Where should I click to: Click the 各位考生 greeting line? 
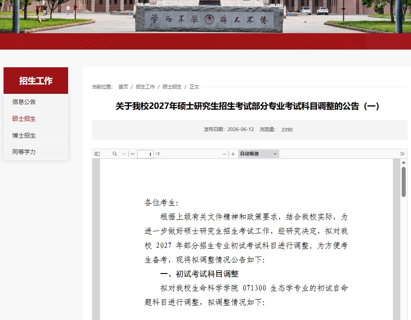[x=161, y=203]
